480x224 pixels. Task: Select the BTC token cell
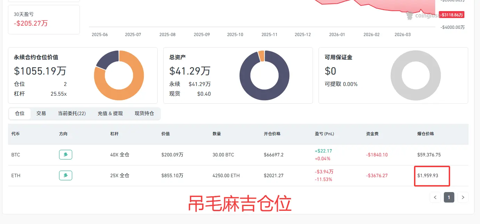pos(16,155)
